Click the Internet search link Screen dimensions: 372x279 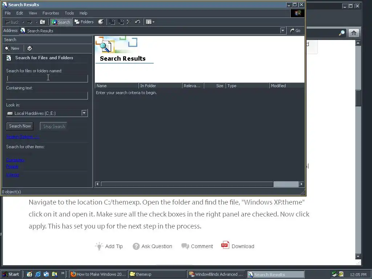click(13, 175)
